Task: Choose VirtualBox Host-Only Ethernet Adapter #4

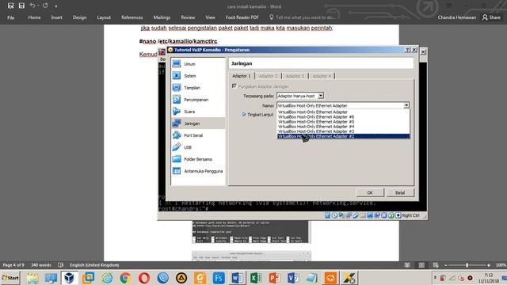Action: (343, 127)
